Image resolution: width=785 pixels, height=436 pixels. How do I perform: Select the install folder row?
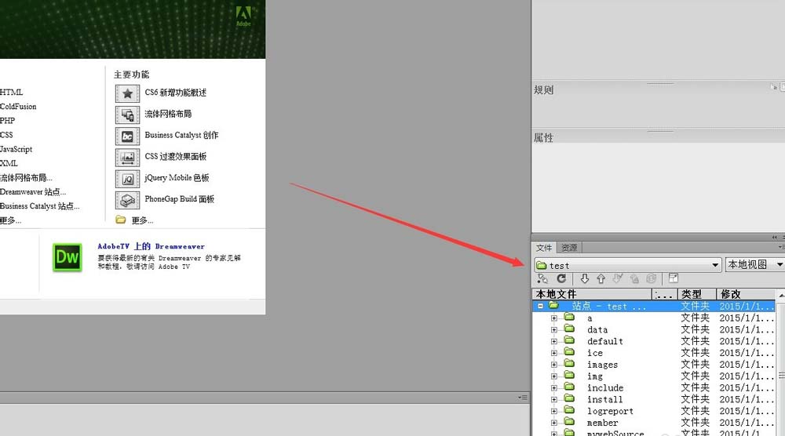654,399
